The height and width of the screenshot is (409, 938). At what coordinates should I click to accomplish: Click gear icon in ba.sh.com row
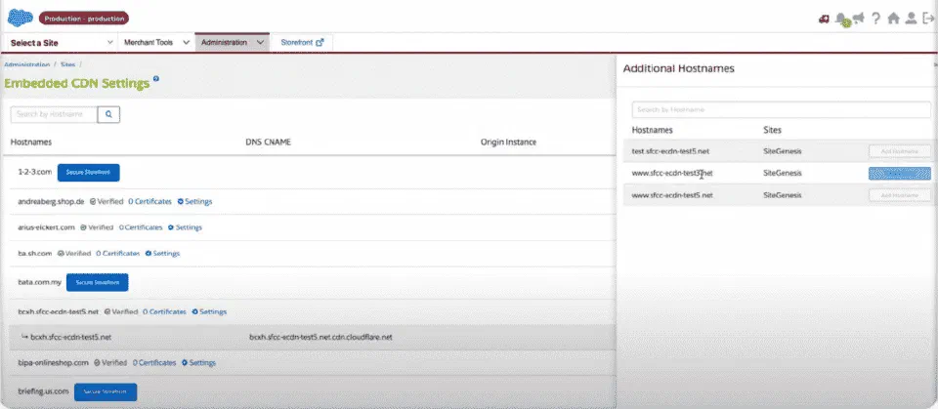click(148, 254)
